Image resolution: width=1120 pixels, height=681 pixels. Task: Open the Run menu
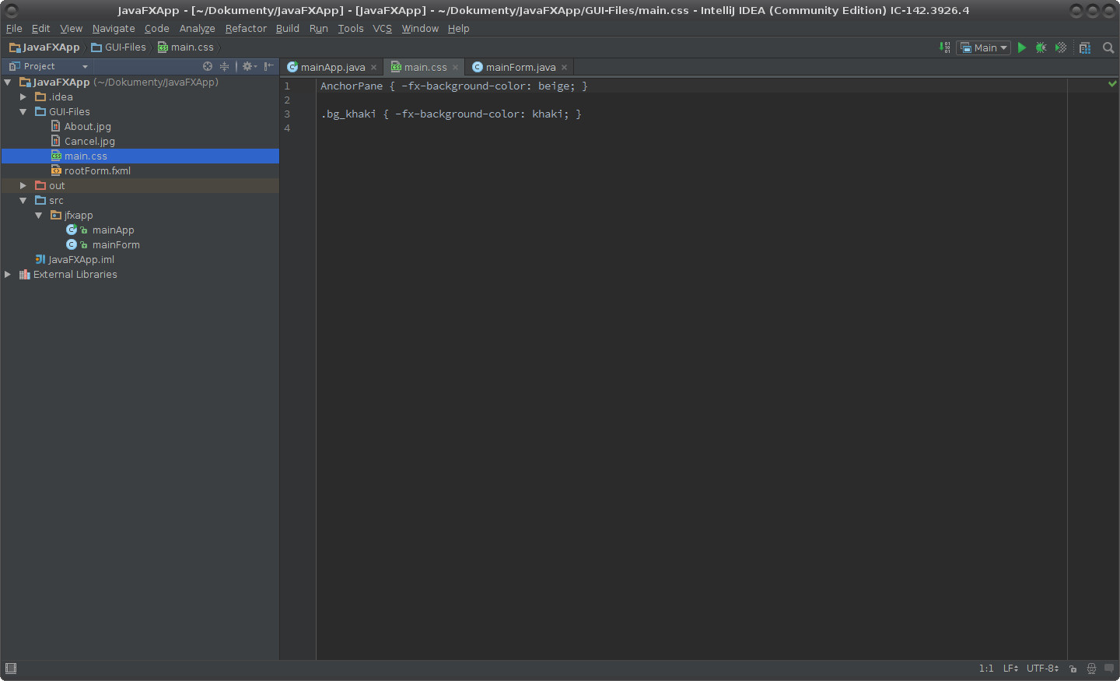coord(319,29)
